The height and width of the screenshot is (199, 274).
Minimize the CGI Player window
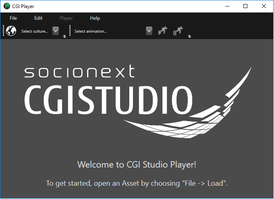(x=227, y=6)
